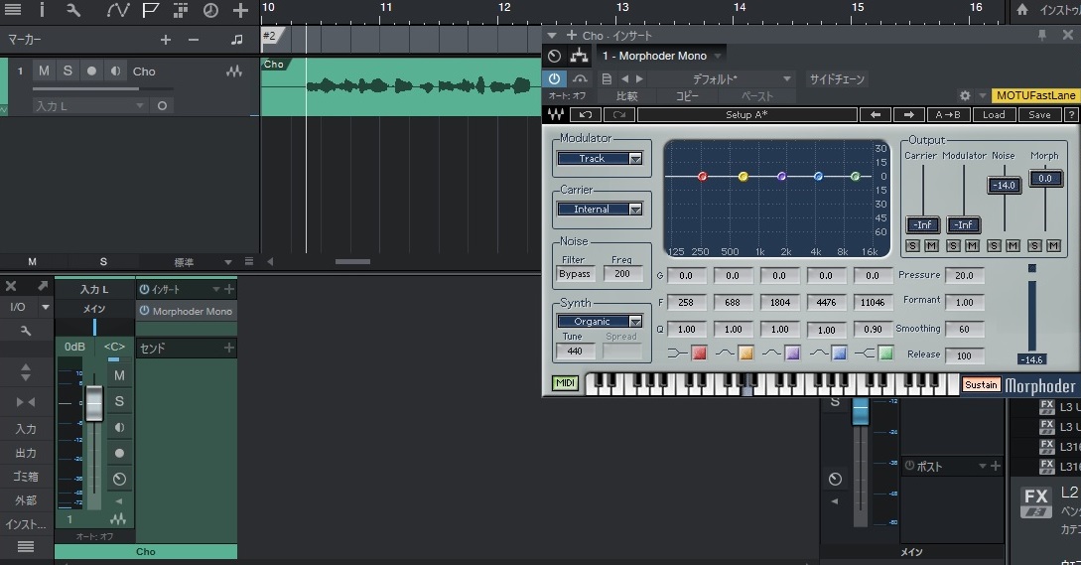Adjust the Morph output fader handle
The height and width of the screenshot is (565, 1081).
pyautogui.click(x=1045, y=178)
